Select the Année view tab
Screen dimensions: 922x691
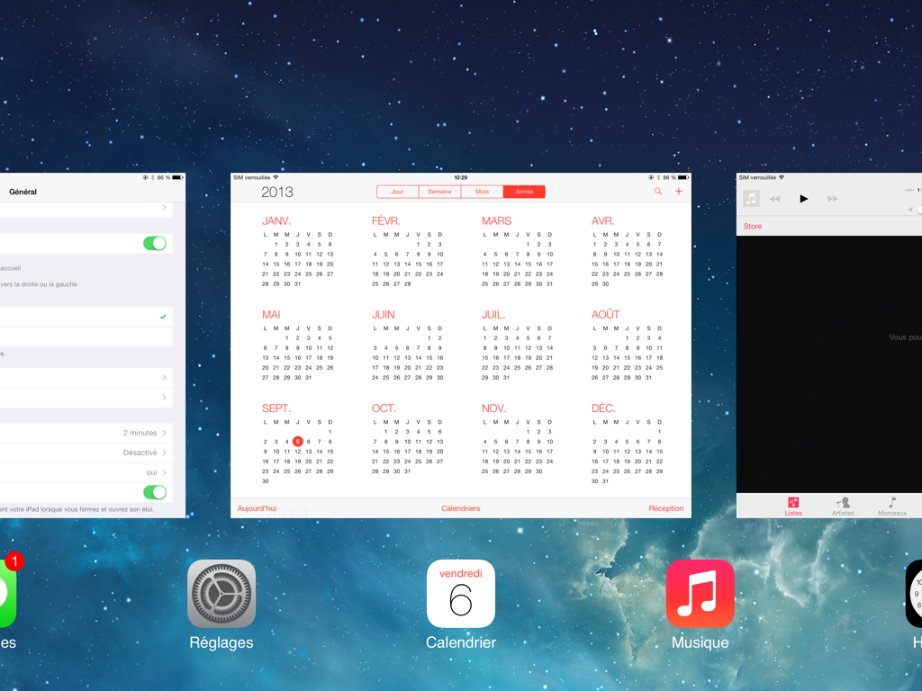click(525, 192)
